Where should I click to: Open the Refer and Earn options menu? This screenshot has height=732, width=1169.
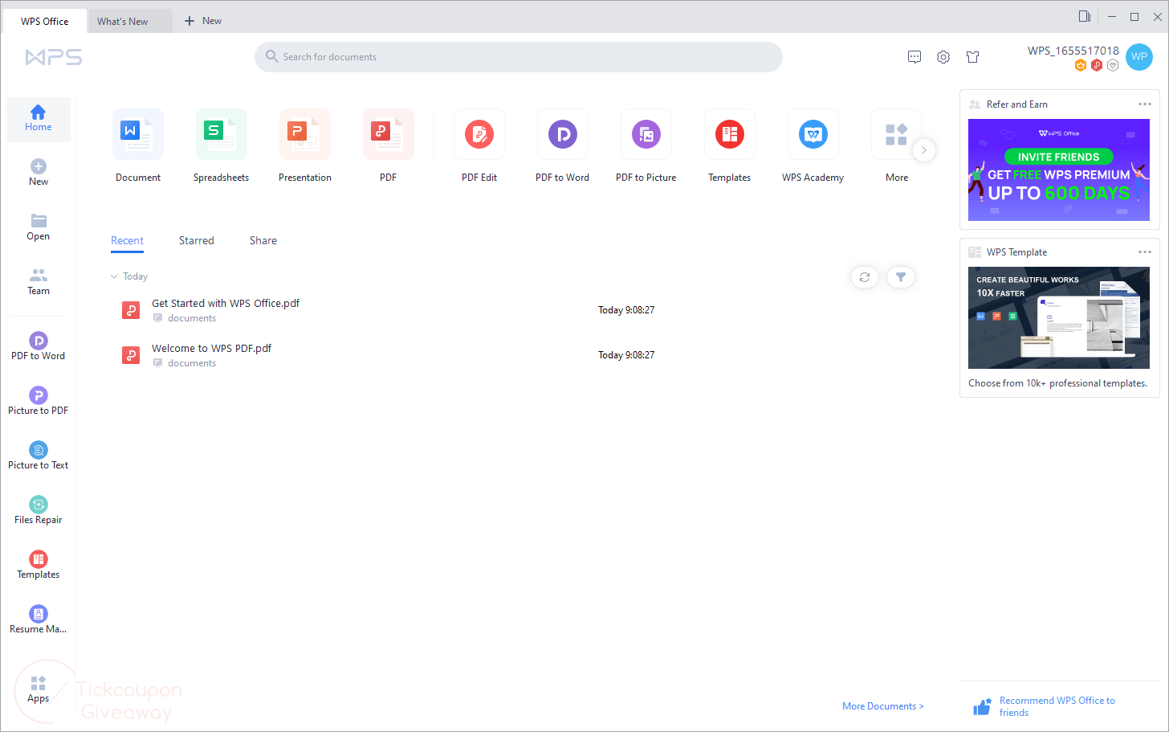click(1145, 104)
